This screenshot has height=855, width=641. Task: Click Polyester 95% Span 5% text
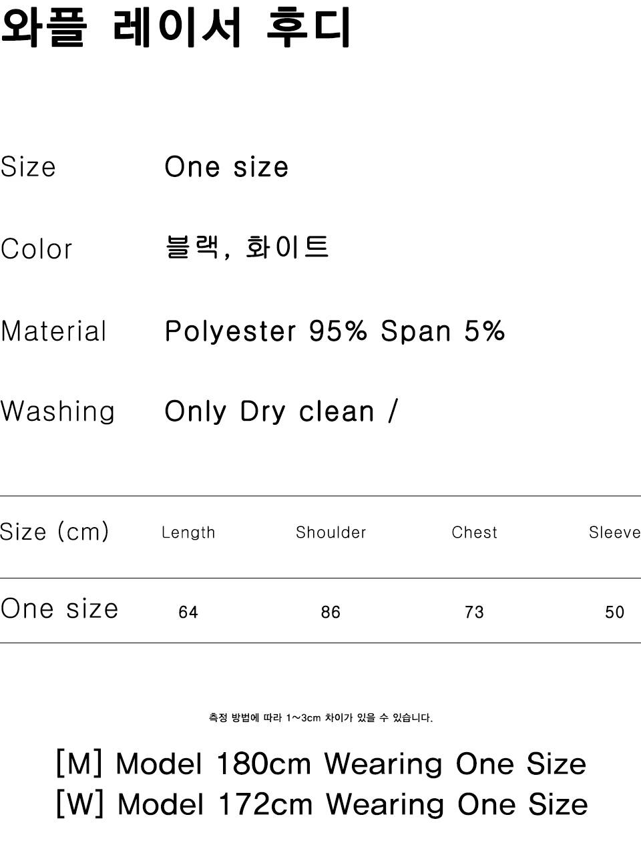335,331
